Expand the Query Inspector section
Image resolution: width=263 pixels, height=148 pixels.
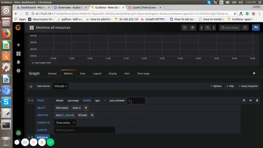(x=248, y=86)
